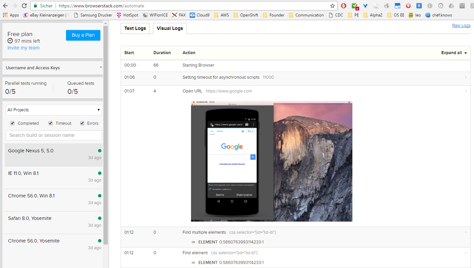Click the eBay Kleinanzeigen bookmark

coord(45,15)
